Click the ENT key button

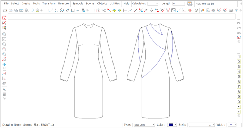pyautogui.click(x=239, y=23)
